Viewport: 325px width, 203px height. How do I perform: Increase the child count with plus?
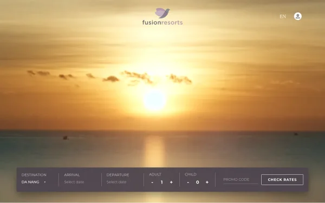pos(207,182)
